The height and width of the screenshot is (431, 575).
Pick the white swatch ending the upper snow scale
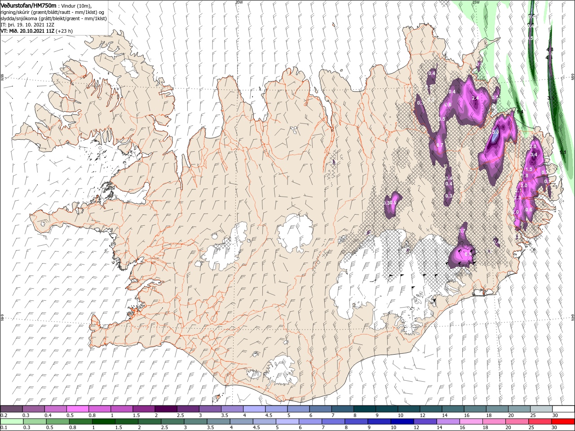[x=563, y=409]
